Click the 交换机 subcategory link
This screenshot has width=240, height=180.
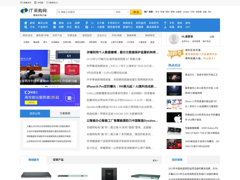[26, 42]
